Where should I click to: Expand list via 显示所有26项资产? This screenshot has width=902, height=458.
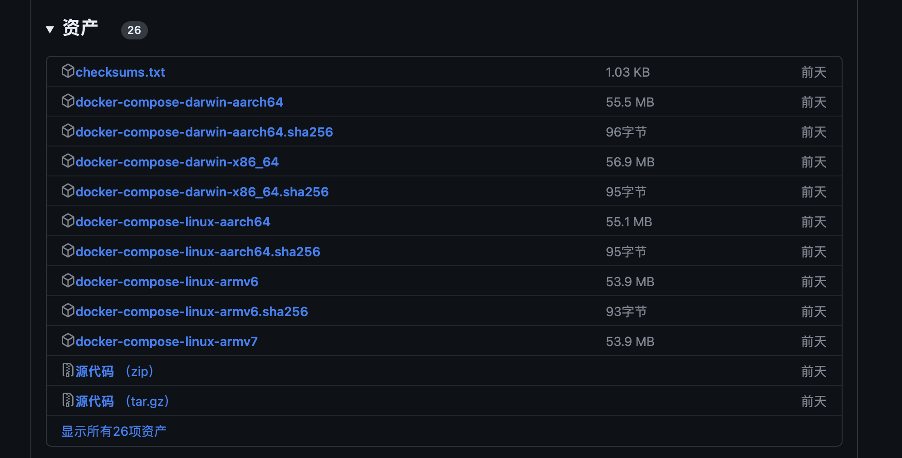coord(114,431)
